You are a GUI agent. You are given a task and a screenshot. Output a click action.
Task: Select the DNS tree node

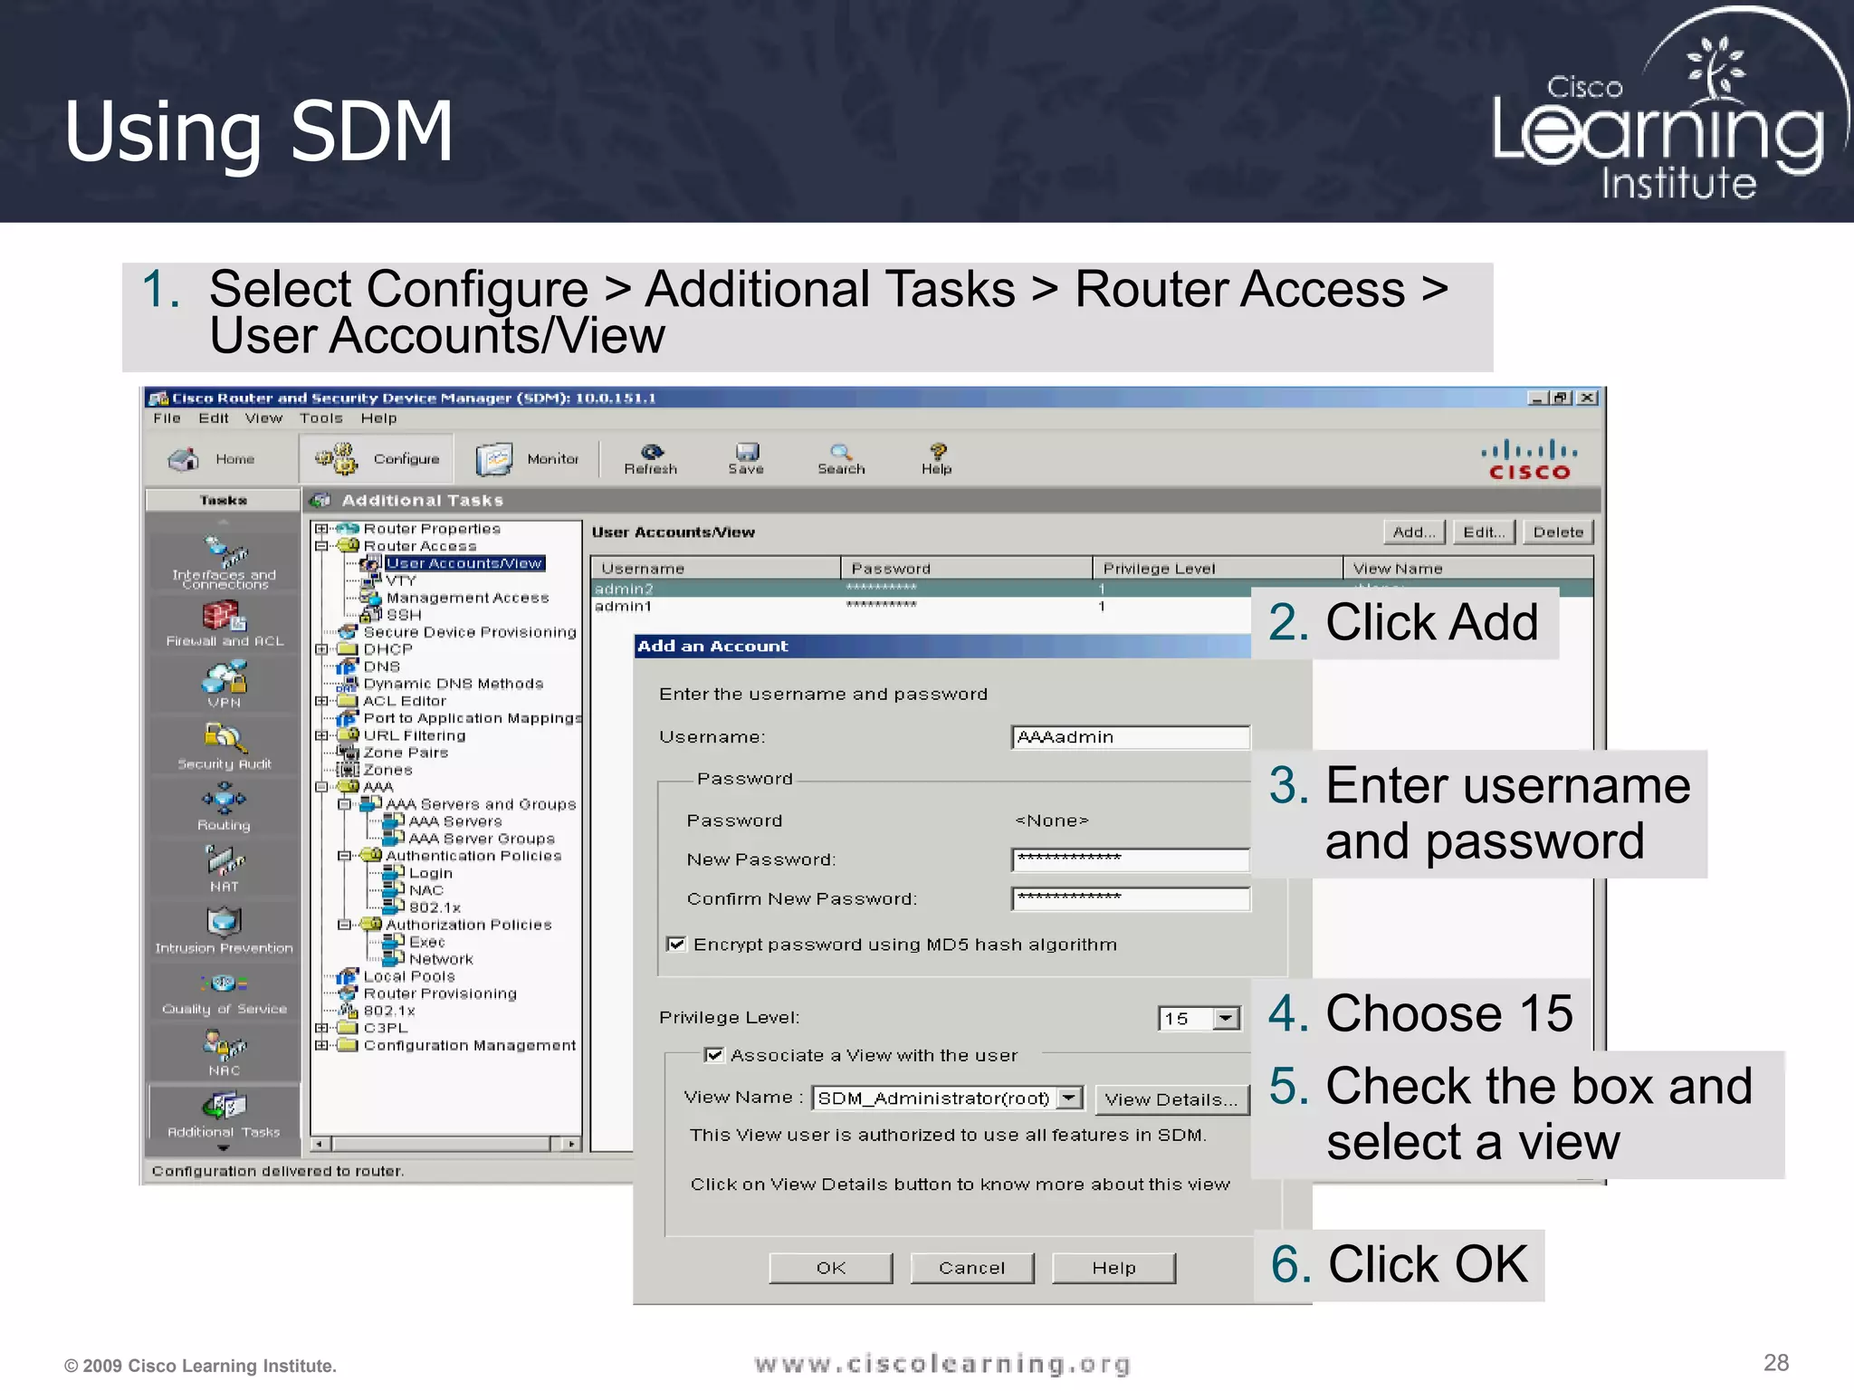click(x=381, y=667)
